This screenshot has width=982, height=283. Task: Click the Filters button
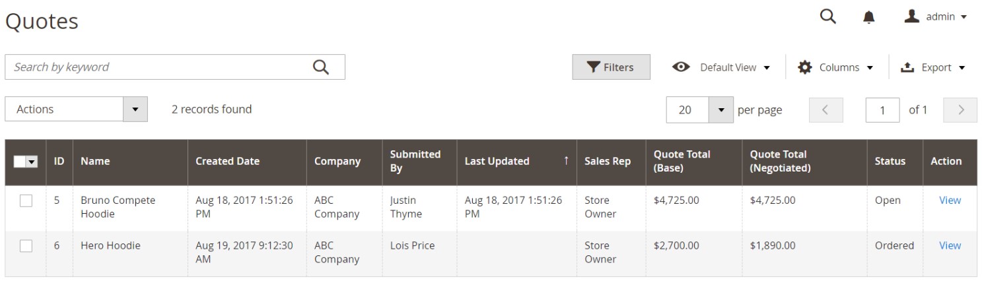coord(611,67)
